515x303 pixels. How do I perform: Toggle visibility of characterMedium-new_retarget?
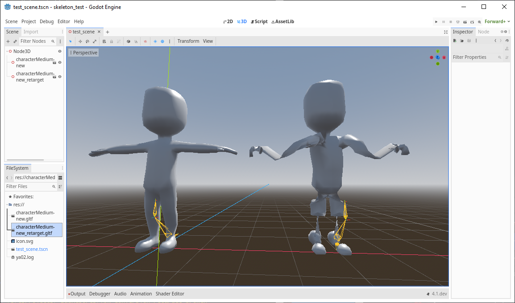click(x=59, y=76)
